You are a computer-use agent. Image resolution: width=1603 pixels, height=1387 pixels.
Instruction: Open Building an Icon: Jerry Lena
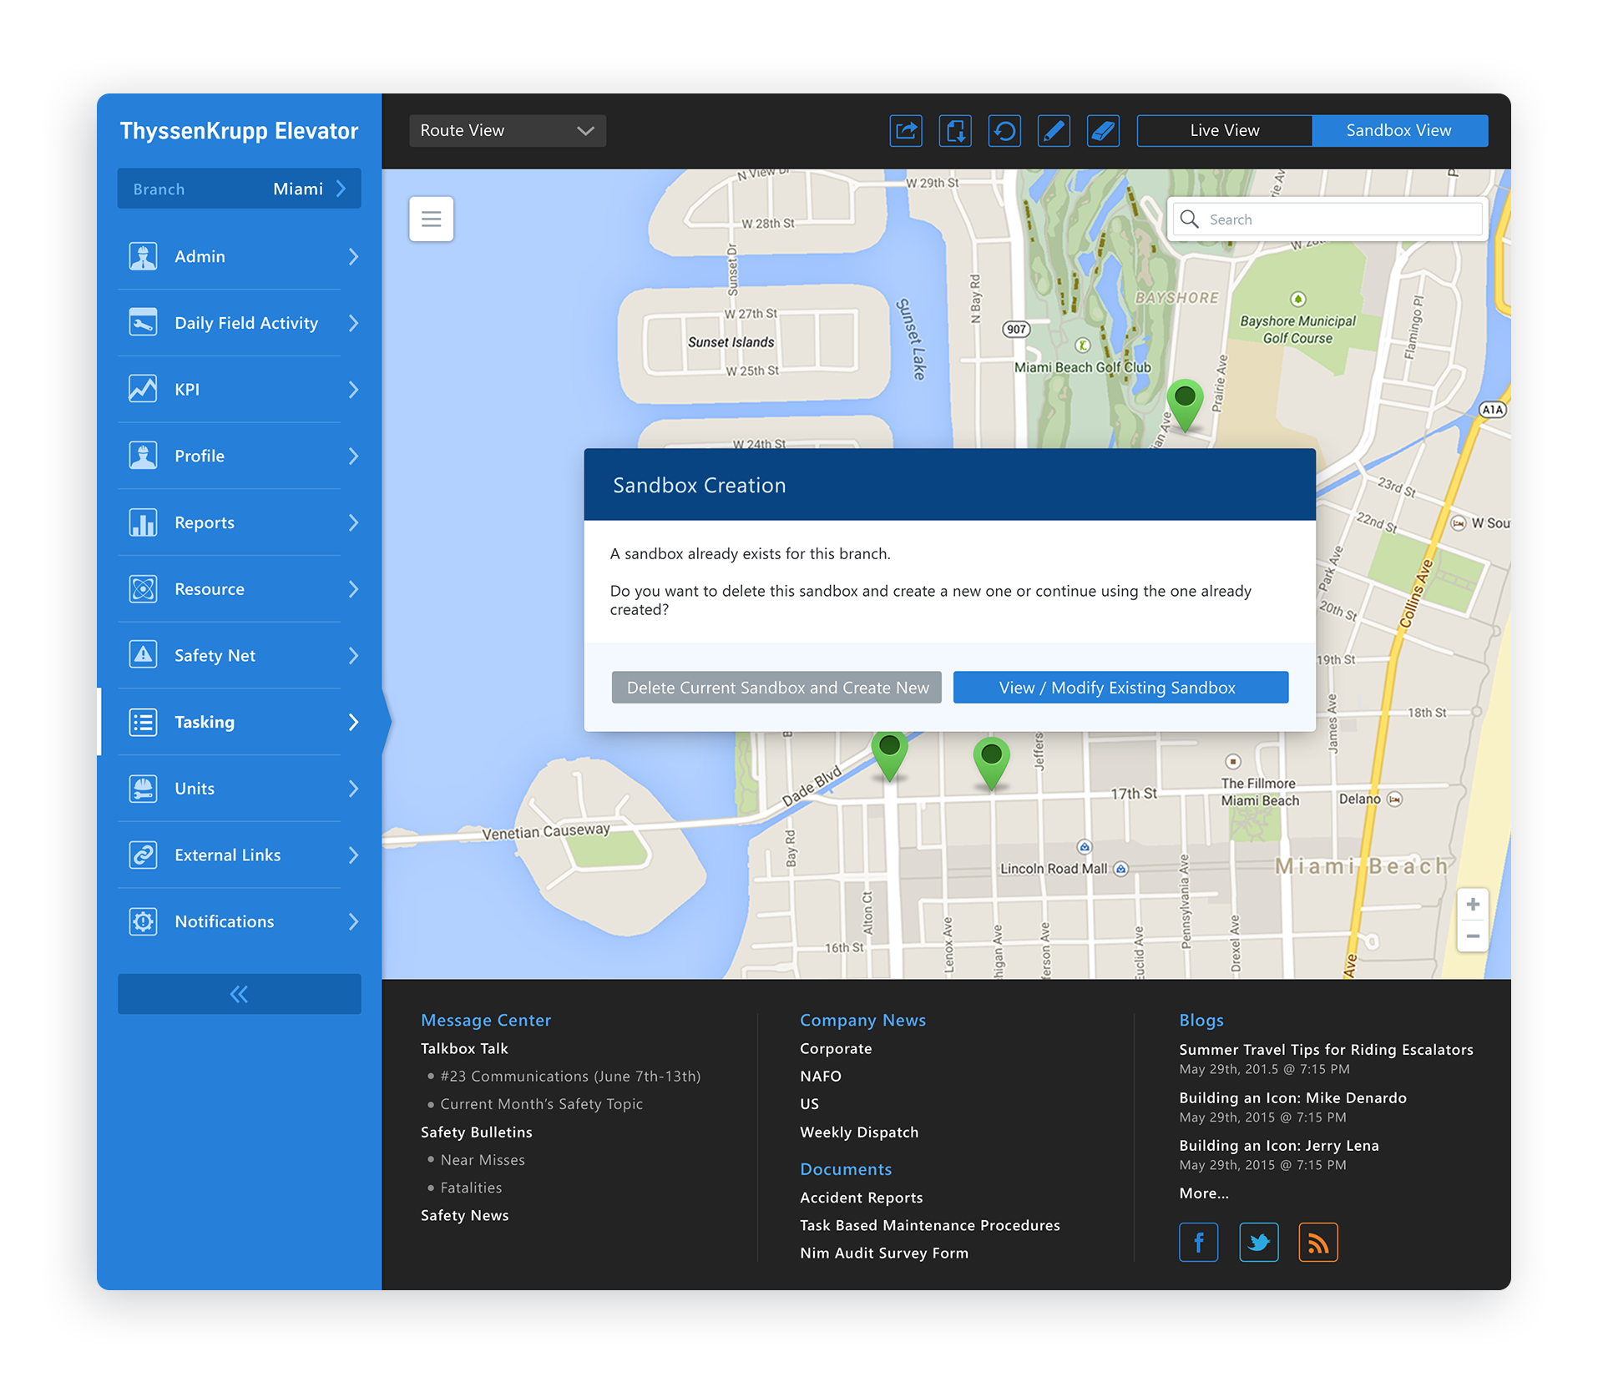[1279, 1146]
